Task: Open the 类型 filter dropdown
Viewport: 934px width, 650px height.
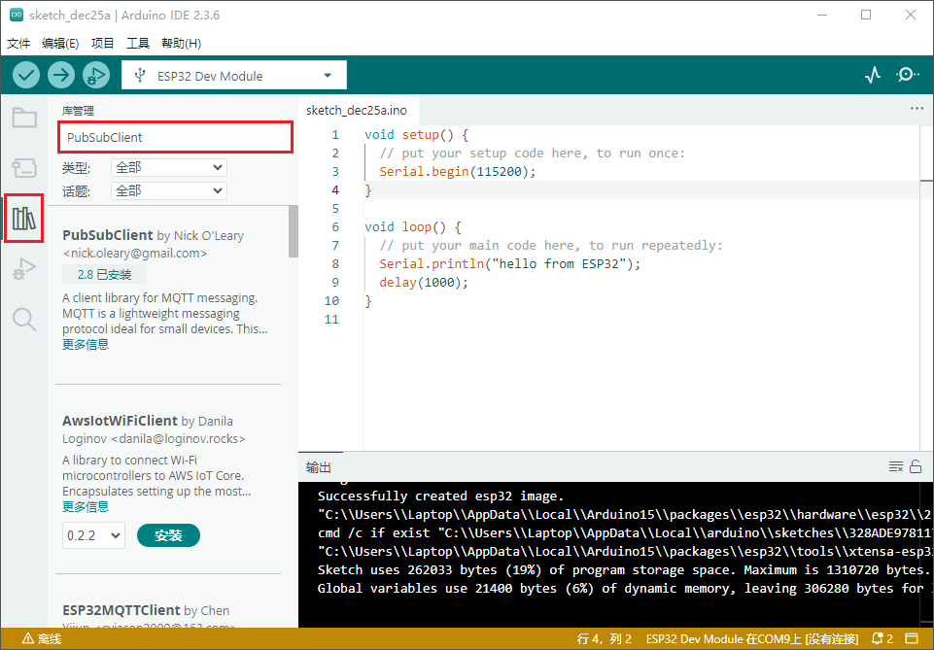Action: 168,167
